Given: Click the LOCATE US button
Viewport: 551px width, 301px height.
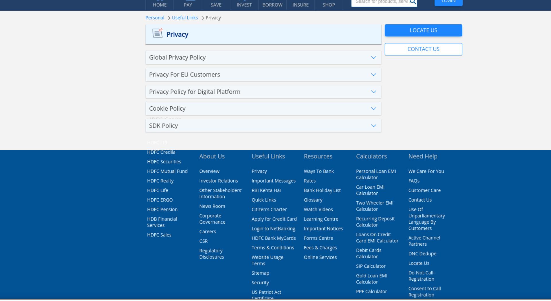Looking at the screenshot, I should (423, 30).
